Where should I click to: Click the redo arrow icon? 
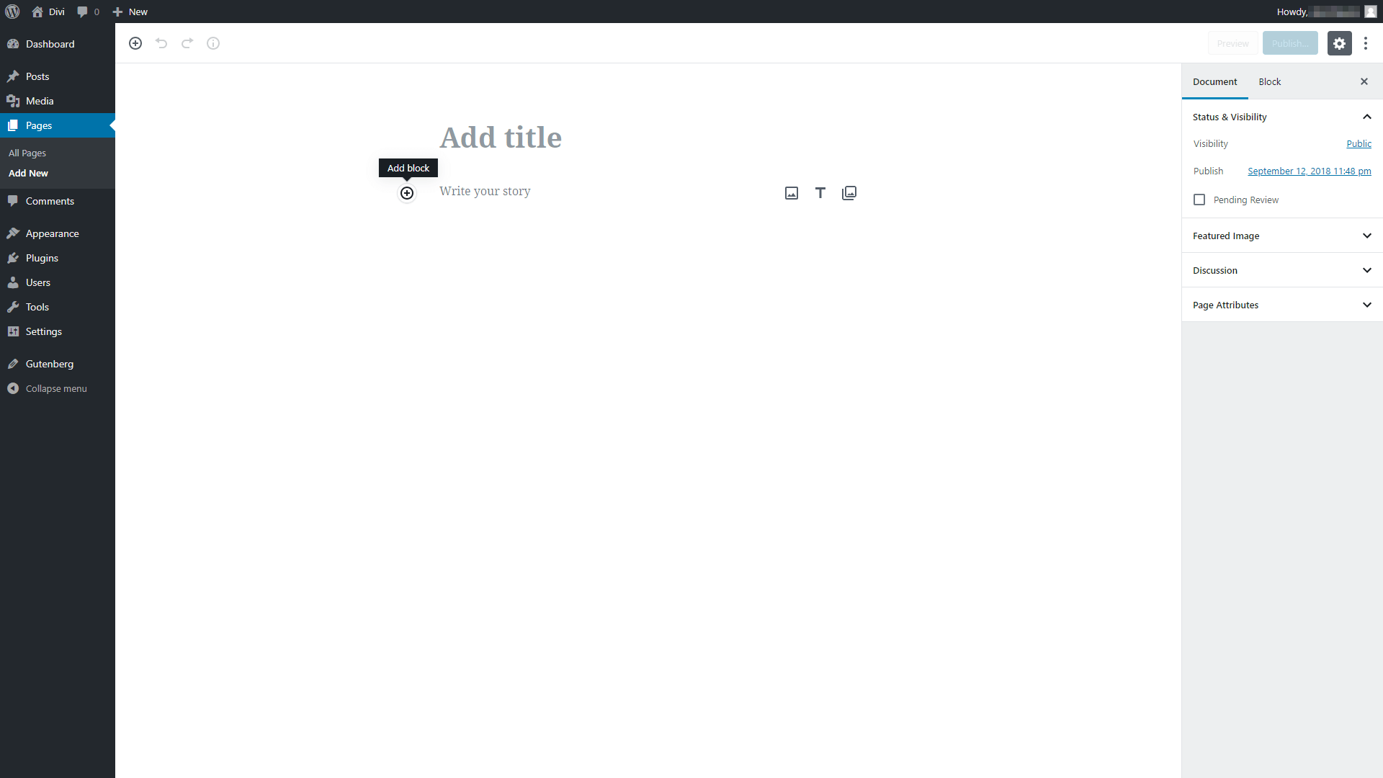(x=187, y=43)
